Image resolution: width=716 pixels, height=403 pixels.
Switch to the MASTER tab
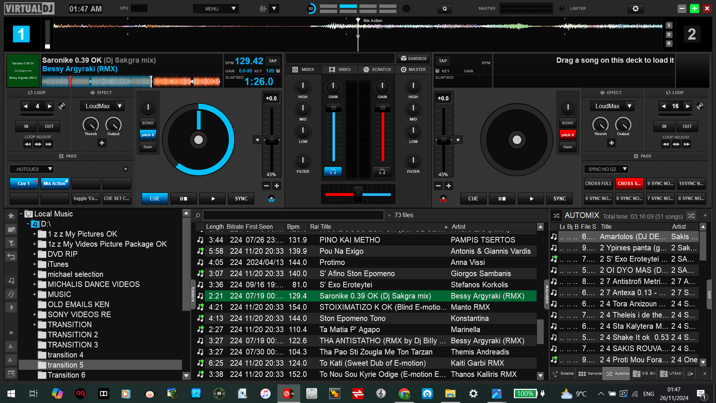pyautogui.click(x=413, y=69)
